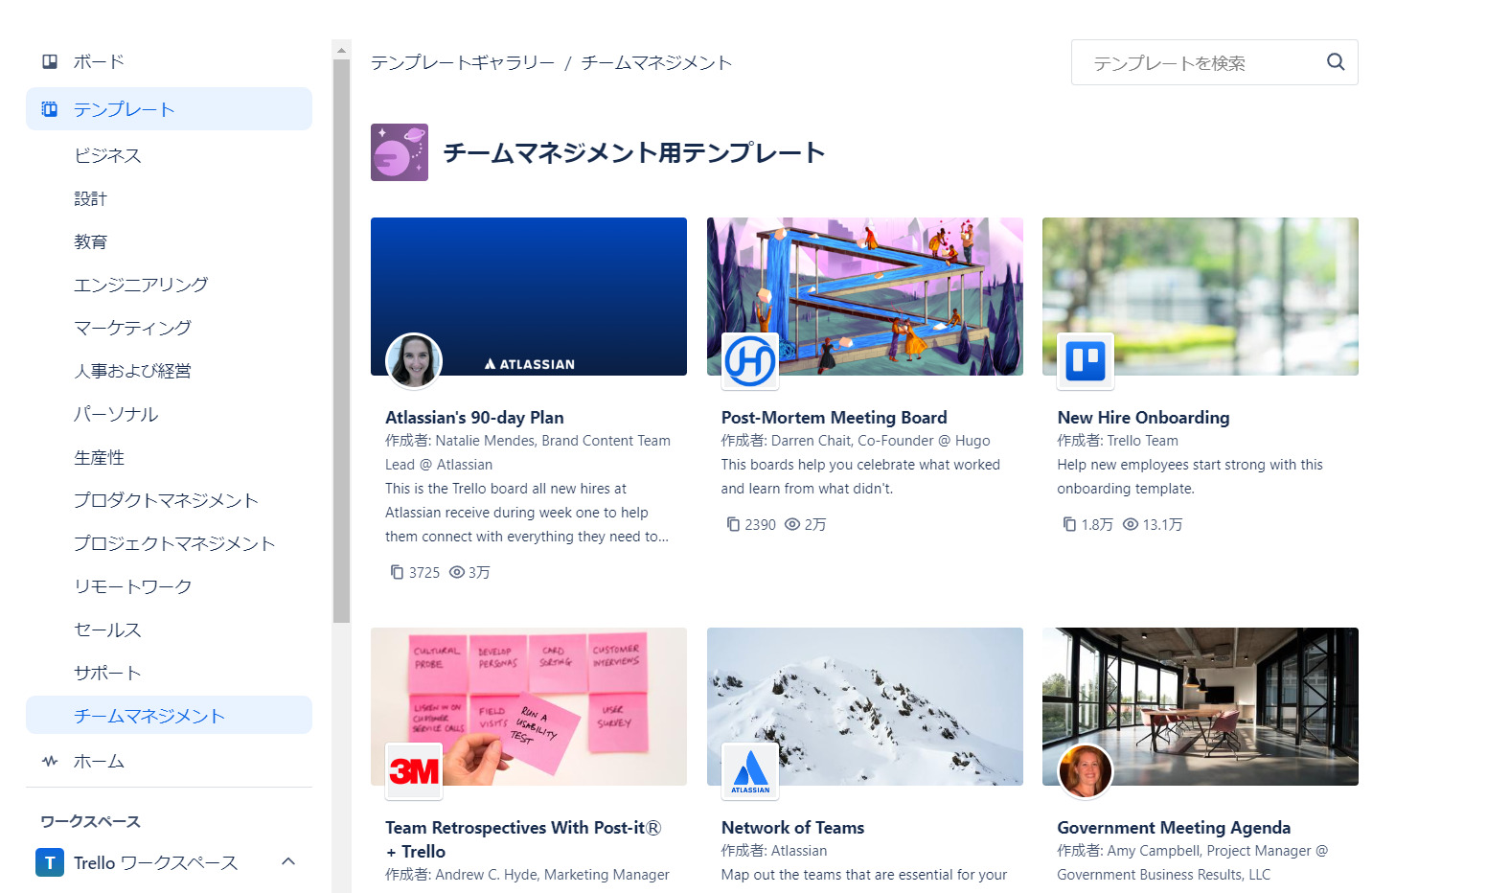Select 人事および経営 category
This screenshot has height=893, width=1510.
pyautogui.click(x=132, y=371)
